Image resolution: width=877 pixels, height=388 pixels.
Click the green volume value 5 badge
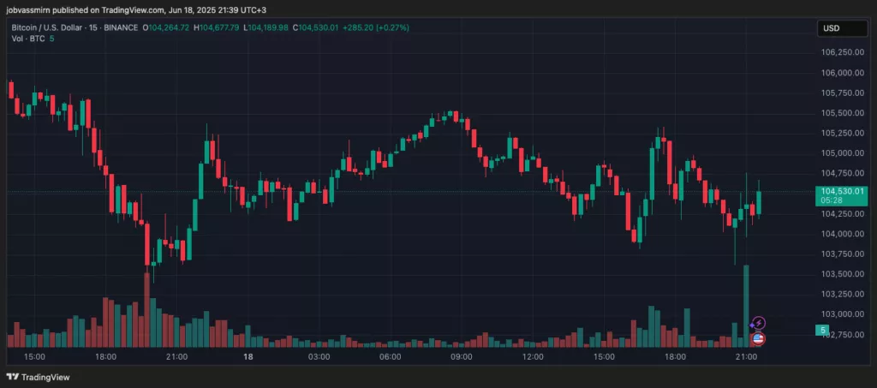point(823,330)
